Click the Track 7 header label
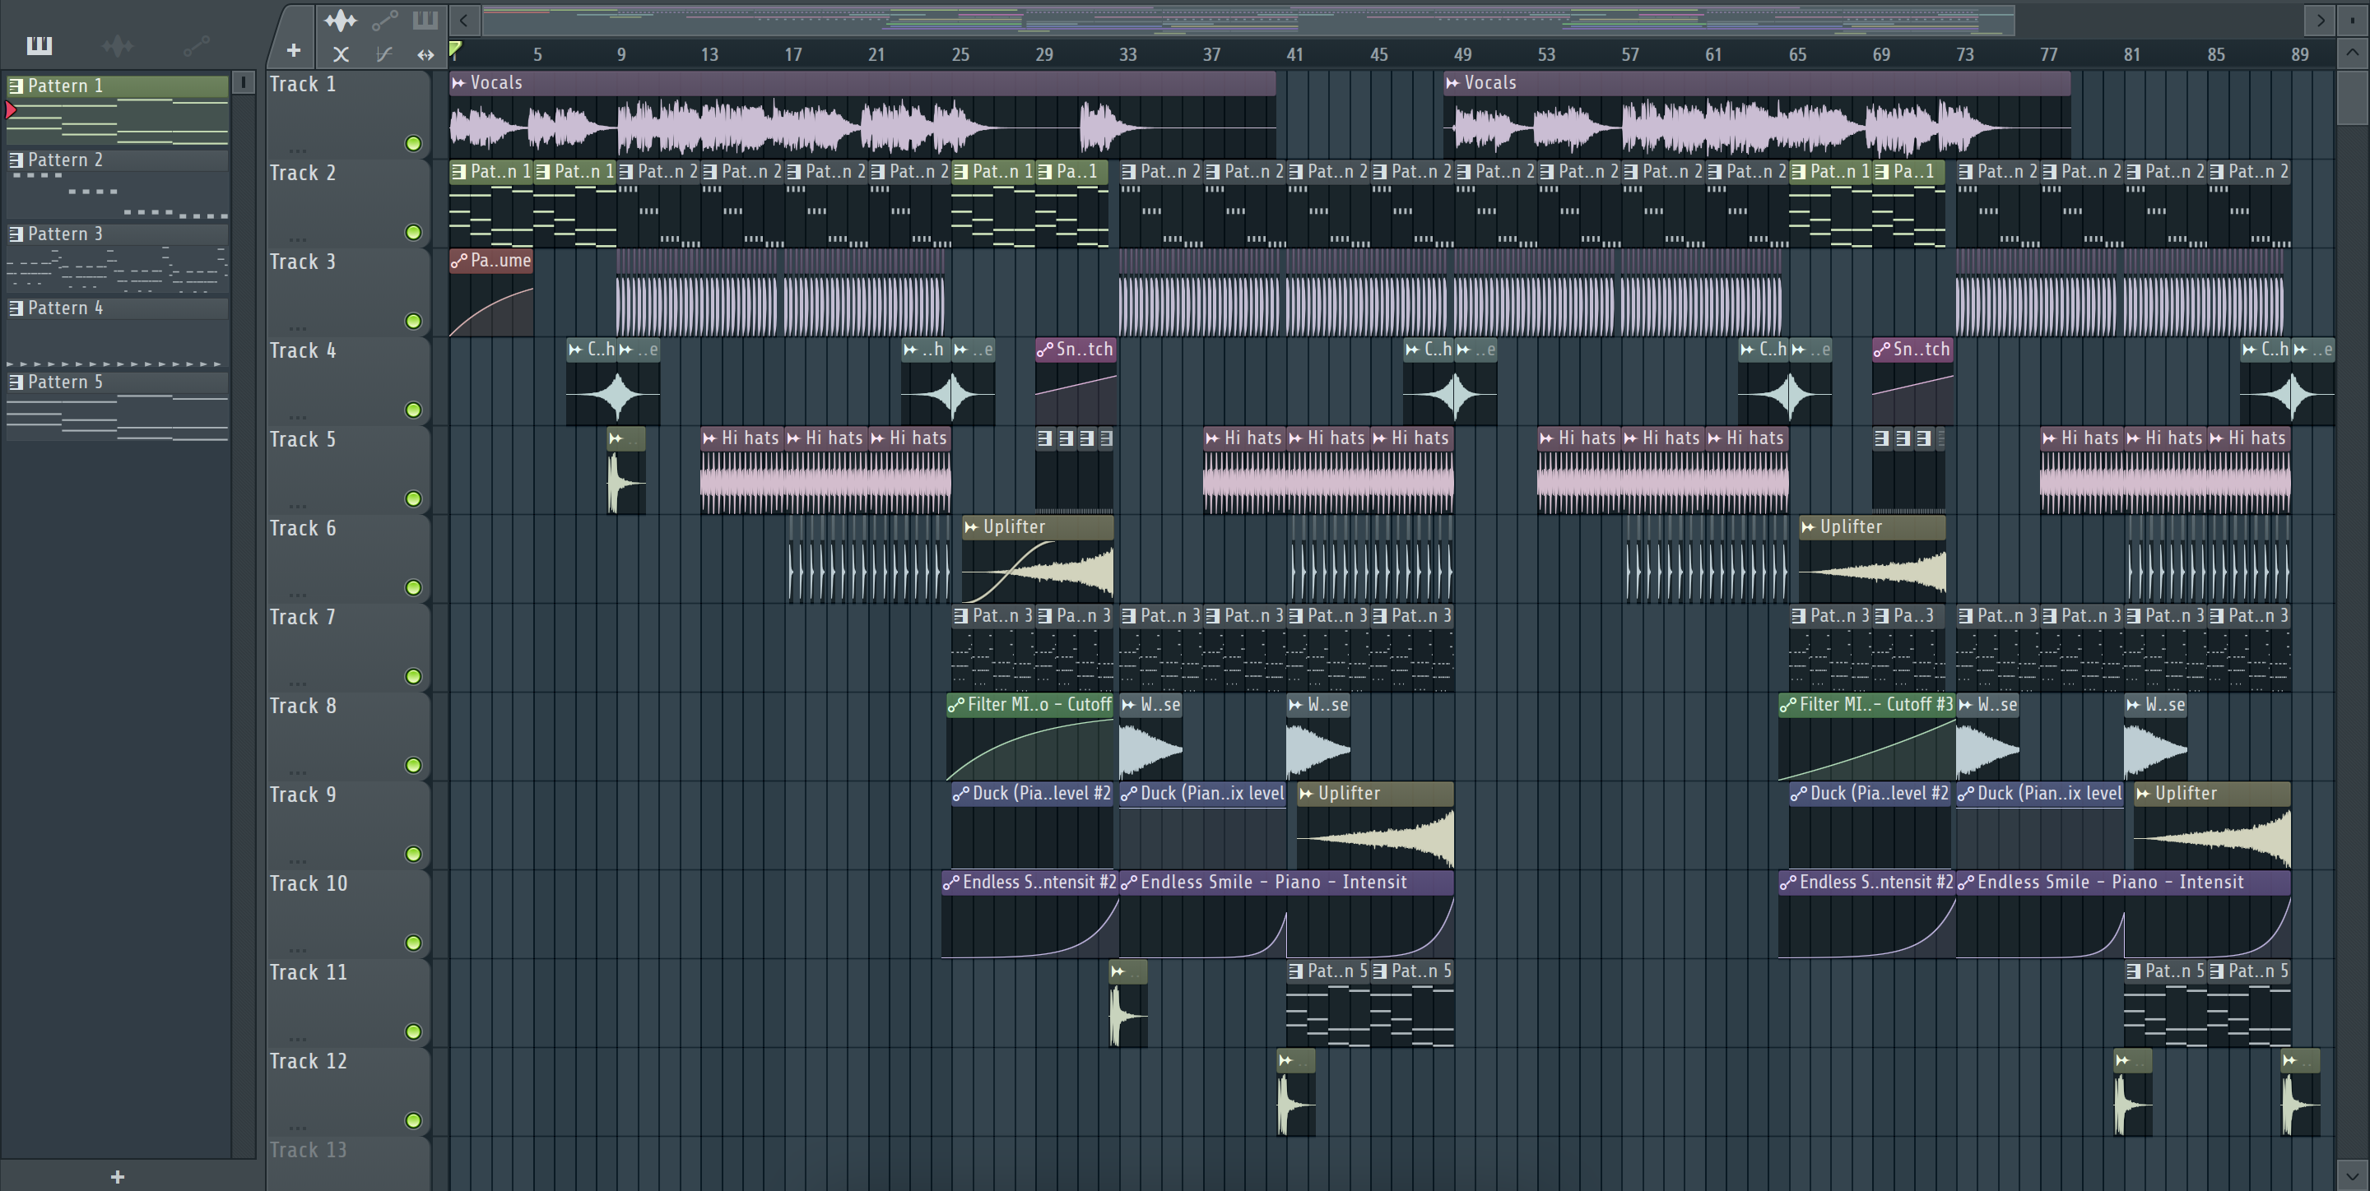Viewport: 2370px width, 1191px height. (303, 617)
